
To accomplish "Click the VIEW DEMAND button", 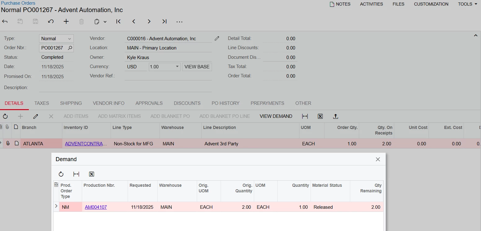I will pyautogui.click(x=276, y=116).
